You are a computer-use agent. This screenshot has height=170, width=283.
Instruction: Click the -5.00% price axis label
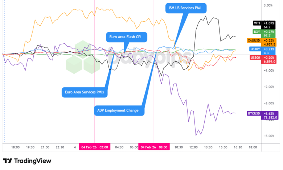pyautogui.click(x=268, y=136)
